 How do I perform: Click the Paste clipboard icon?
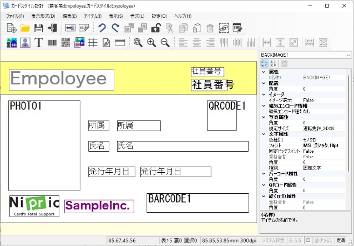196,28
